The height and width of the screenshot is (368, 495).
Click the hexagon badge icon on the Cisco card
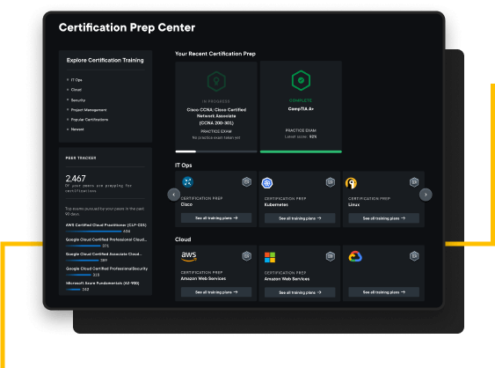[x=246, y=181]
